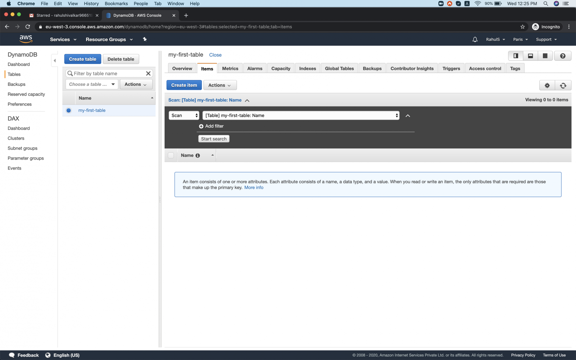Collapse the Scan filter panel chevron
The width and height of the screenshot is (576, 360).
pyautogui.click(x=408, y=115)
